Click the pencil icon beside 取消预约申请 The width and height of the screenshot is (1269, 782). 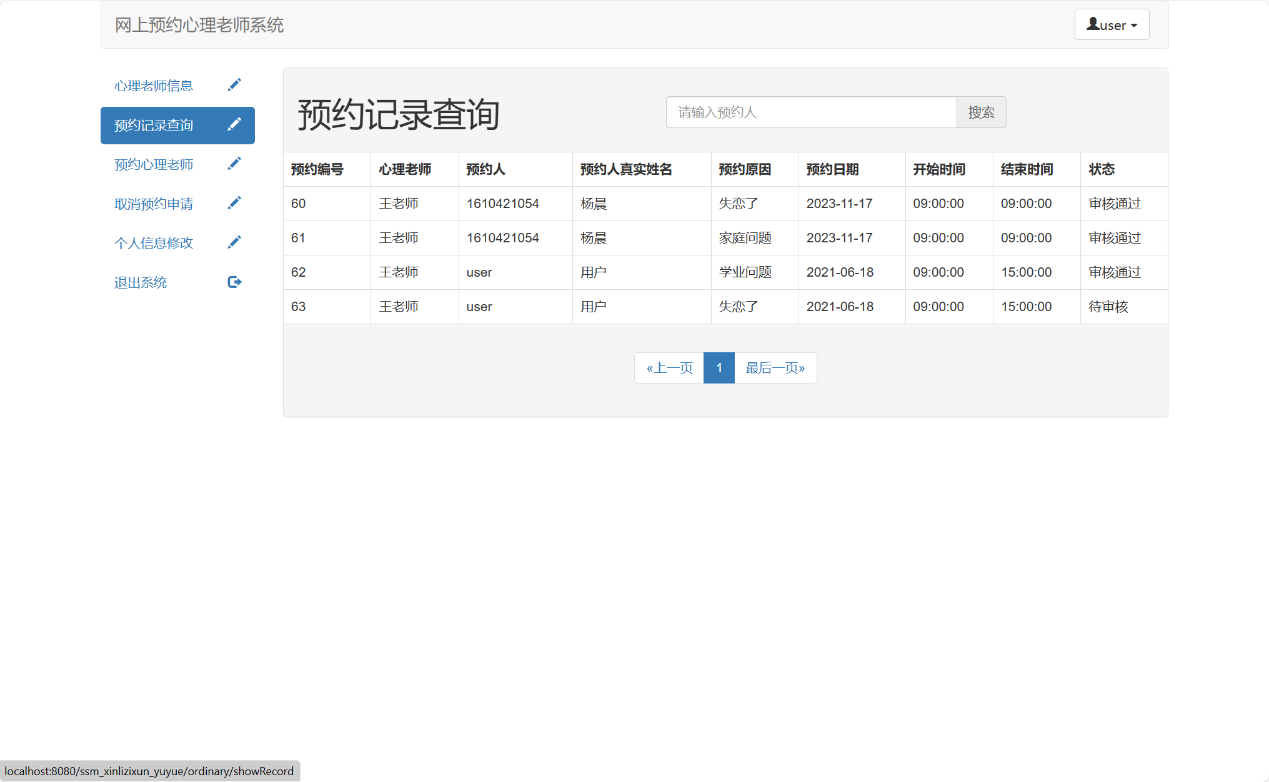click(x=234, y=202)
